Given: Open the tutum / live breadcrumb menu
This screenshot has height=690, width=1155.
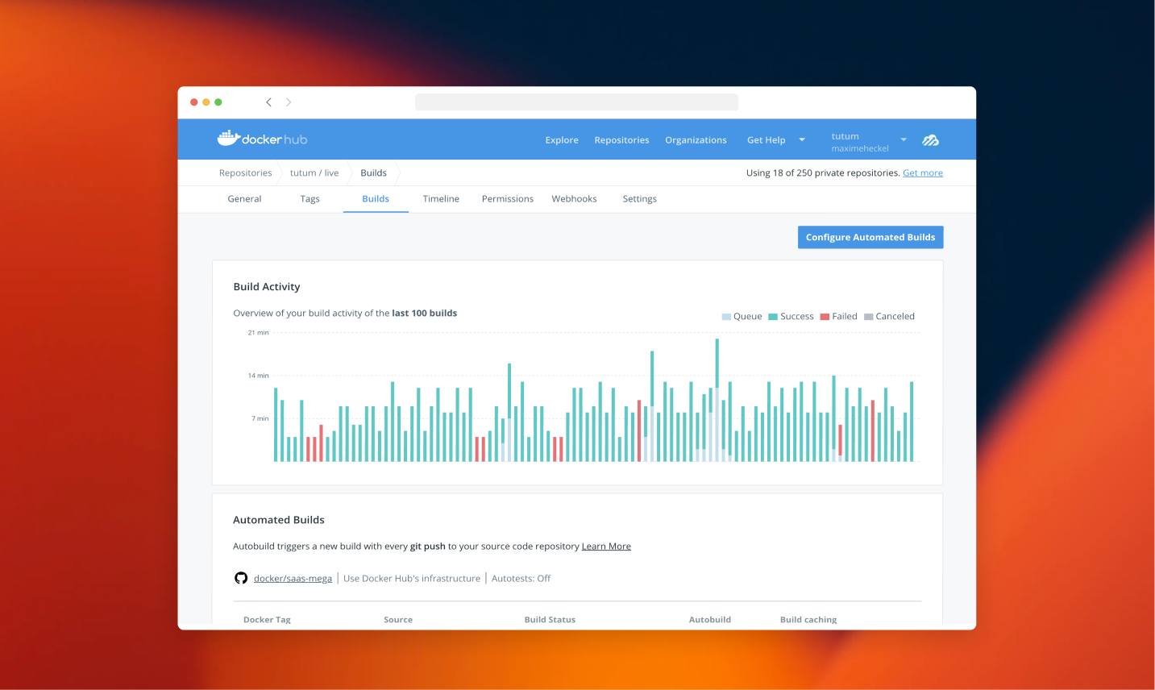Looking at the screenshot, I should (x=314, y=172).
